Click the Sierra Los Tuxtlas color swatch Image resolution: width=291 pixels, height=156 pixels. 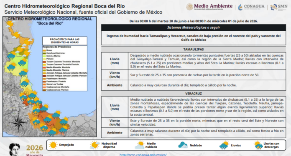44,84
